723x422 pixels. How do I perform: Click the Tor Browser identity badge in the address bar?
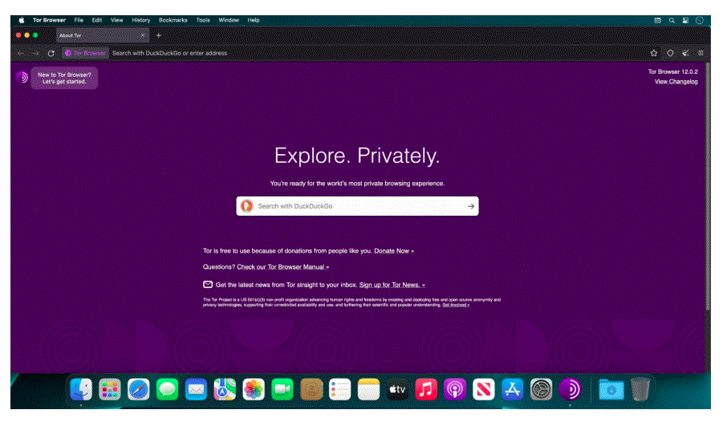point(85,53)
